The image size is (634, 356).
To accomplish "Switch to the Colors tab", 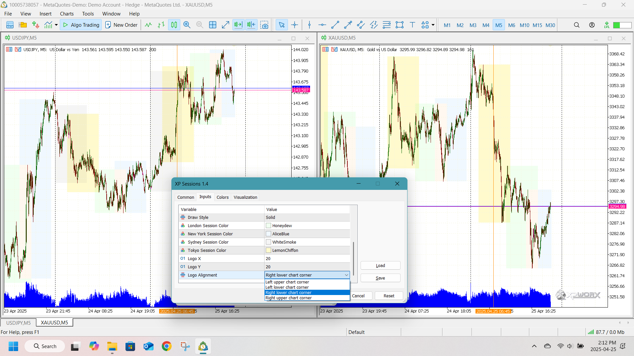I will click(x=222, y=197).
